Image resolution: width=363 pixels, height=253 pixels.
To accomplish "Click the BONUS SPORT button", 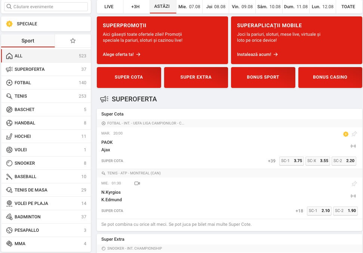I will click(263, 78).
